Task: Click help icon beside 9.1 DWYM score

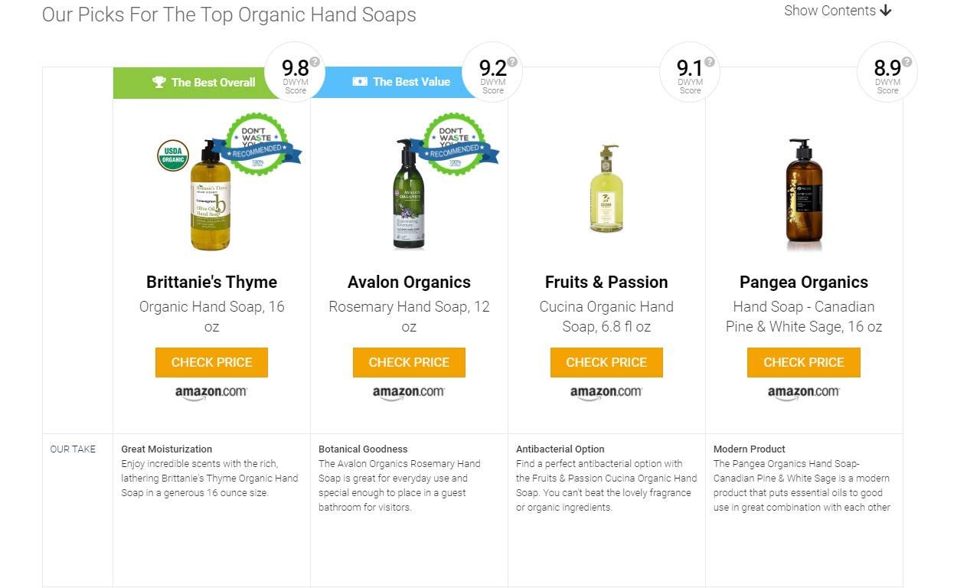Action: (x=710, y=62)
